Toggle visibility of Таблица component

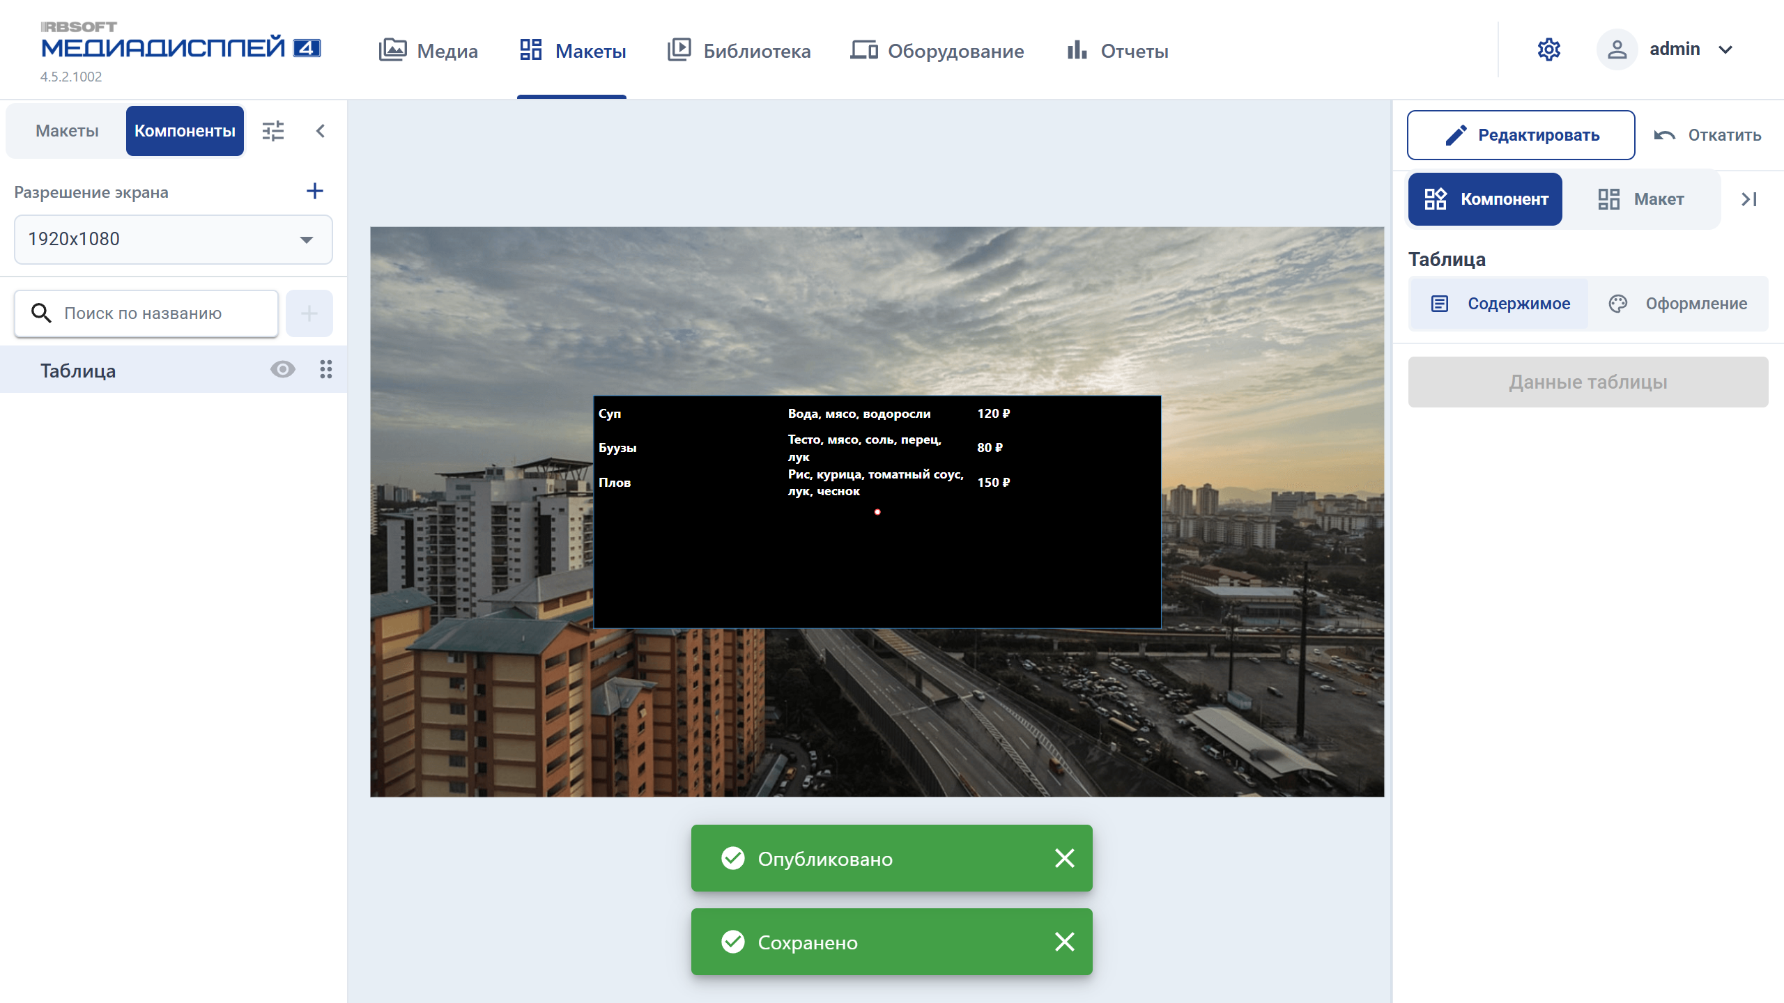pos(283,369)
